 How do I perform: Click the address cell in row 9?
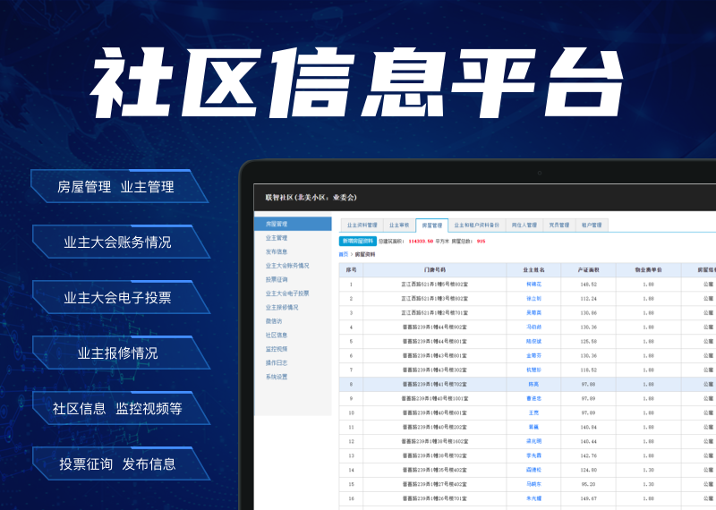point(434,398)
